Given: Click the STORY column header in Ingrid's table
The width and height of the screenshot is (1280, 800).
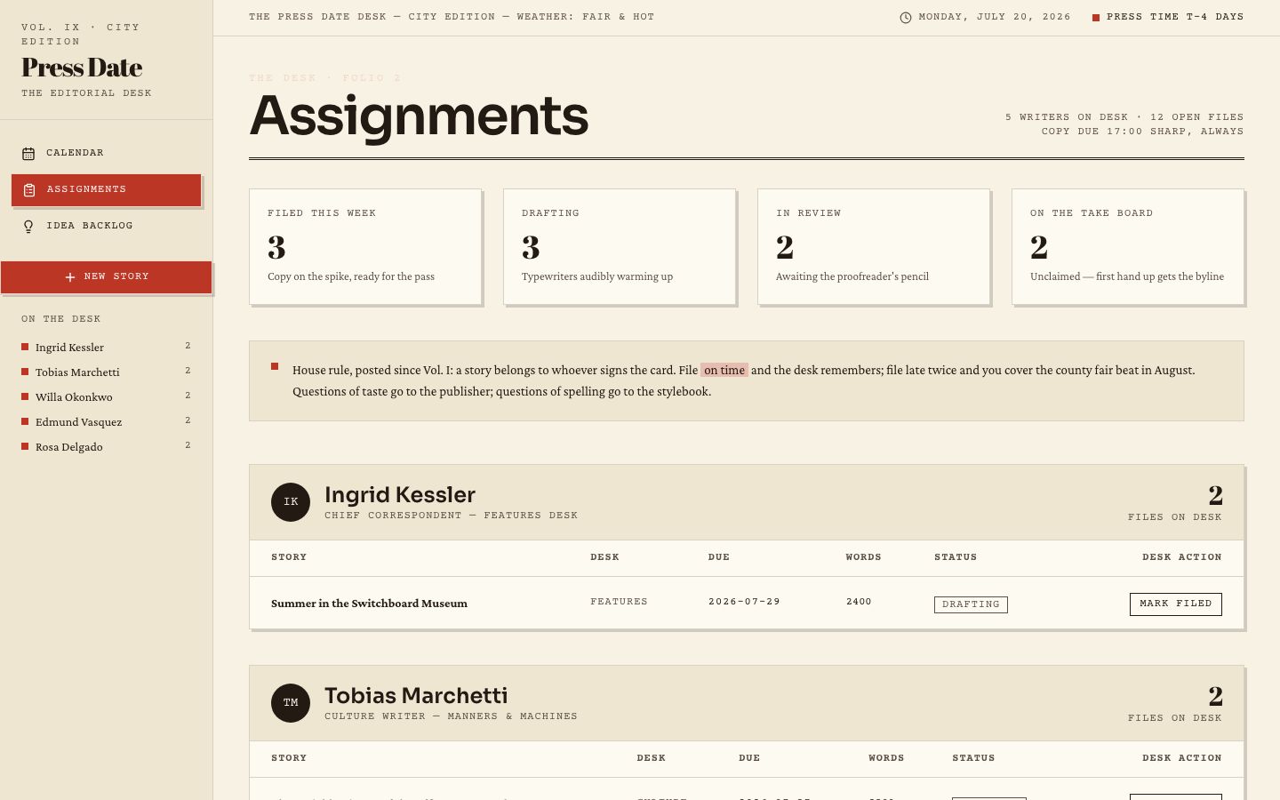Looking at the screenshot, I should coord(289,557).
